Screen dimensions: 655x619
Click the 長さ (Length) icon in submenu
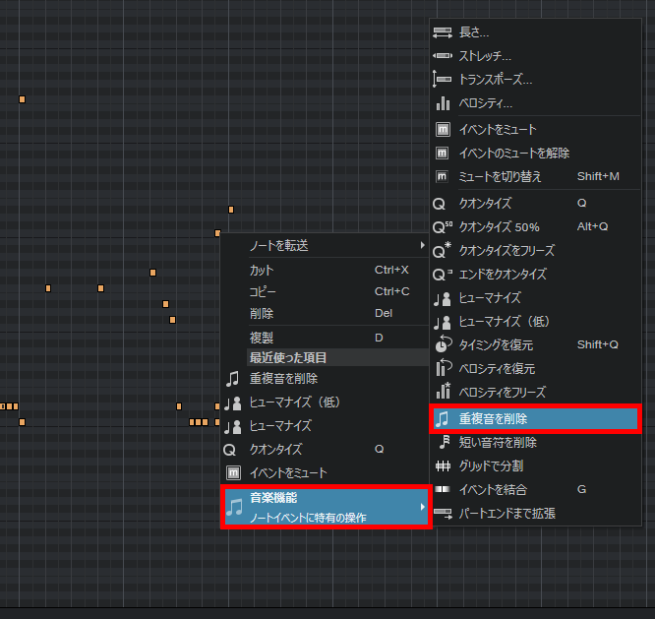tap(442, 32)
